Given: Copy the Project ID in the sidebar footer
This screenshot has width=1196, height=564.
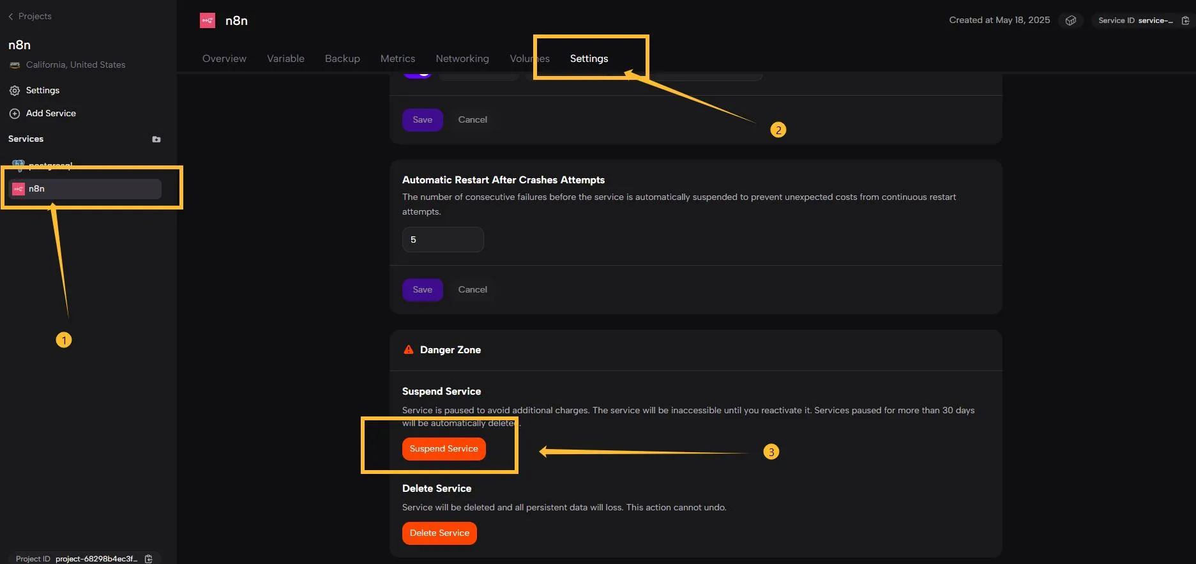Looking at the screenshot, I should point(149,559).
